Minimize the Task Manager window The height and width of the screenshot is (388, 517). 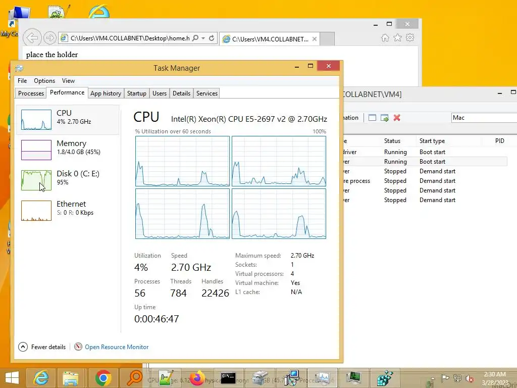point(297,66)
